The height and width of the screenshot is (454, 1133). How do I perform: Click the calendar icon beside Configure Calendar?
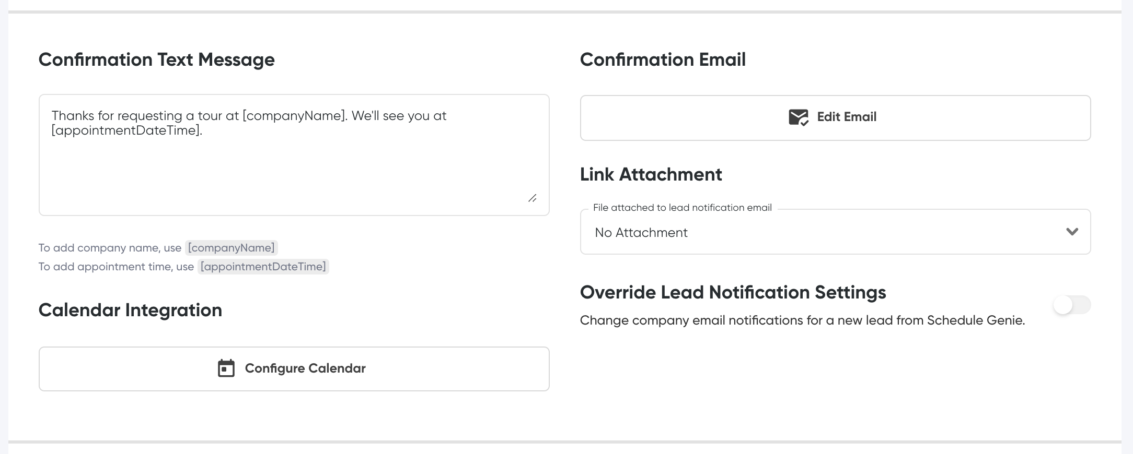click(226, 368)
